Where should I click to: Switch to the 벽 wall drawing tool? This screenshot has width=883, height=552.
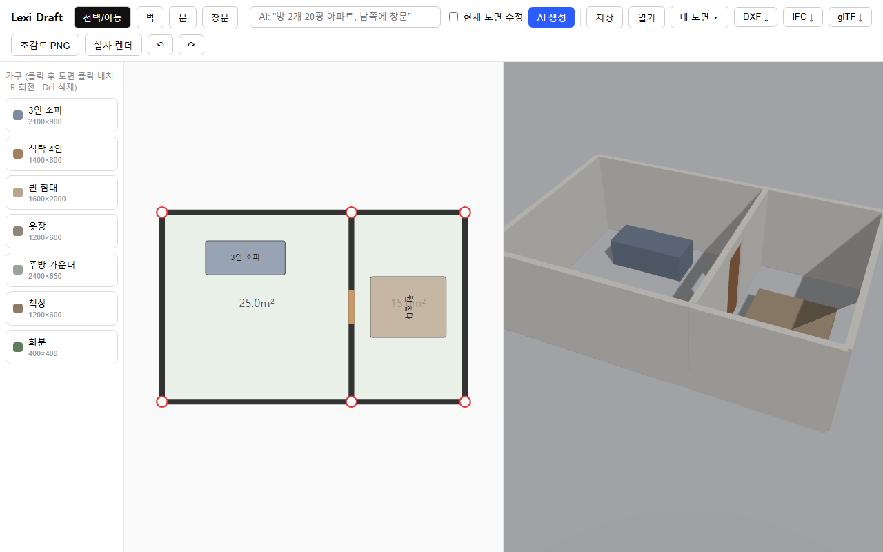click(x=150, y=17)
